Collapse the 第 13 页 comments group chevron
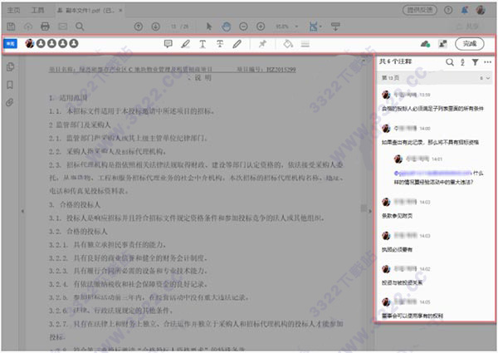 tap(488, 78)
